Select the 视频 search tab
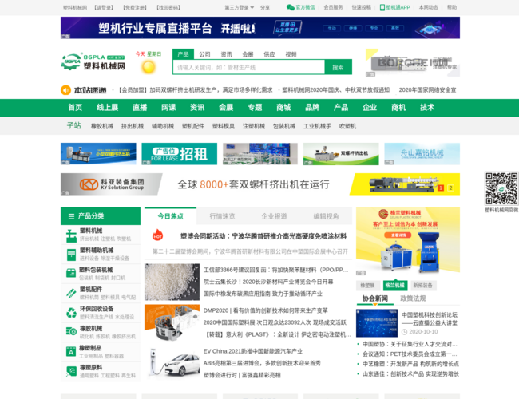 (291, 54)
